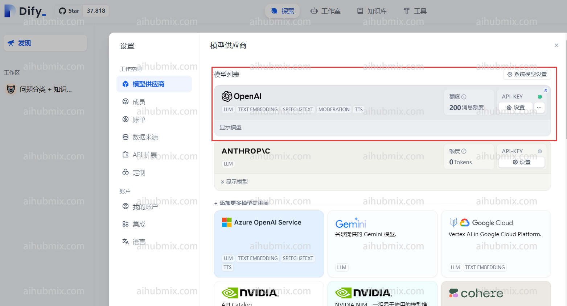Click OpenAI 额度 info icon

464,97
